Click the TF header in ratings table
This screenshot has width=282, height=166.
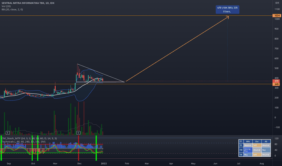241,142
